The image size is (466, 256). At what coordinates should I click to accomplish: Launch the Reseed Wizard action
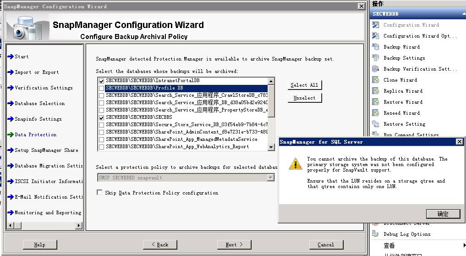click(401, 113)
